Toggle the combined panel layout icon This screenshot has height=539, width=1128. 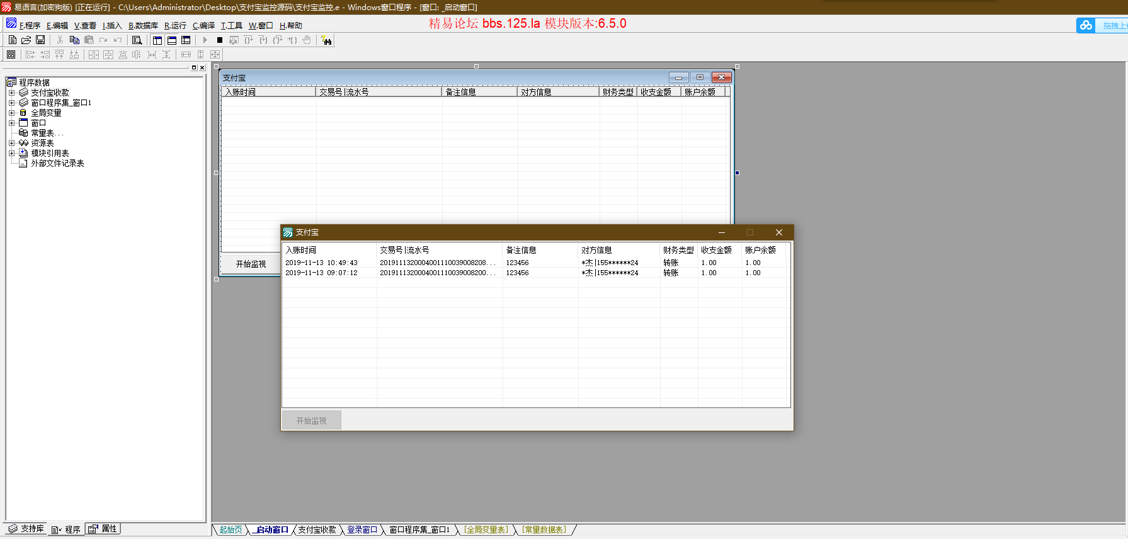(x=186, y=40)
